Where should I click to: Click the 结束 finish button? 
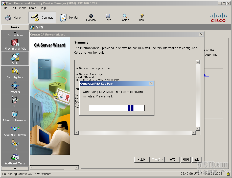[x=172, y=160]
